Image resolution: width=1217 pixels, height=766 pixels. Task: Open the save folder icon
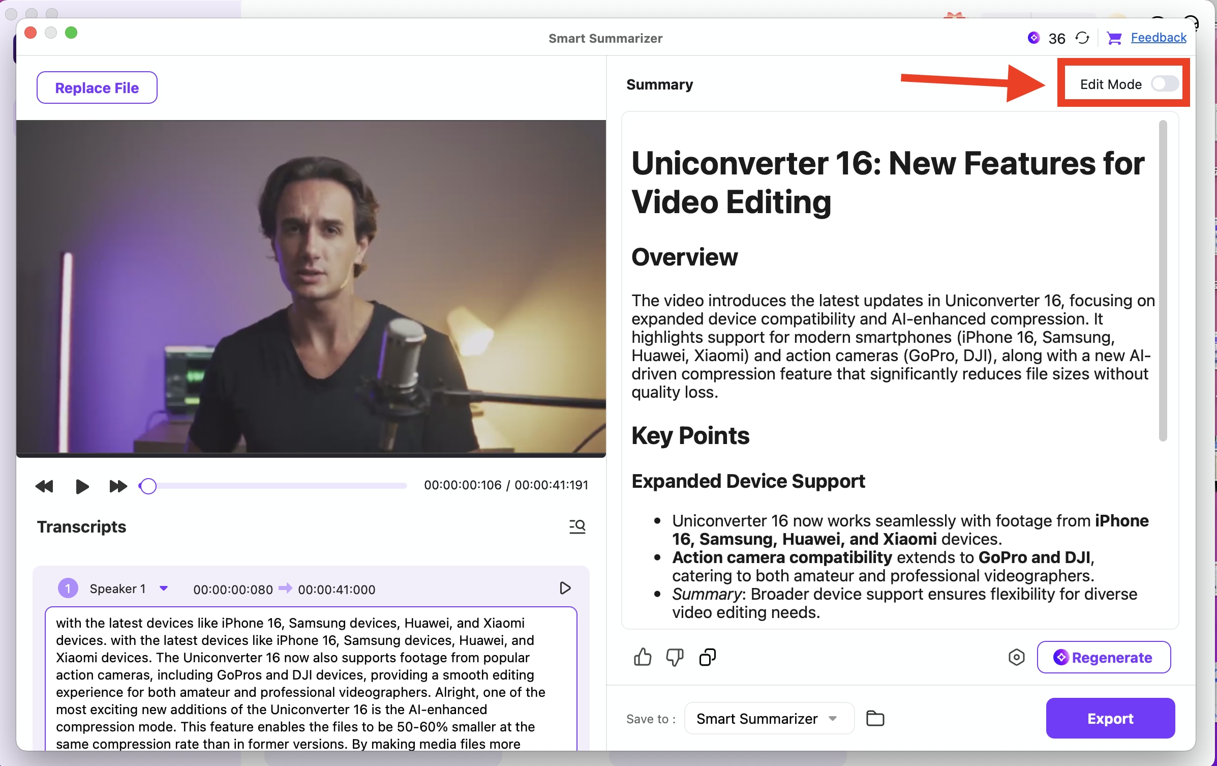coord(875,718)
